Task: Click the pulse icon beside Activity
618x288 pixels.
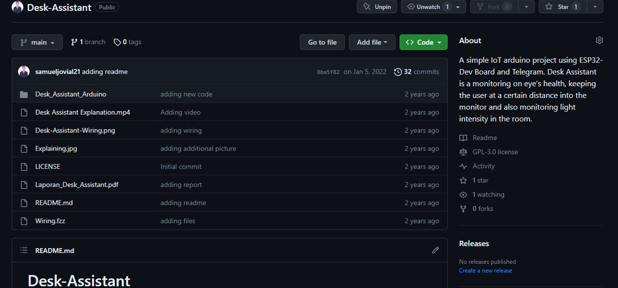Action: (x=463, y=166)
